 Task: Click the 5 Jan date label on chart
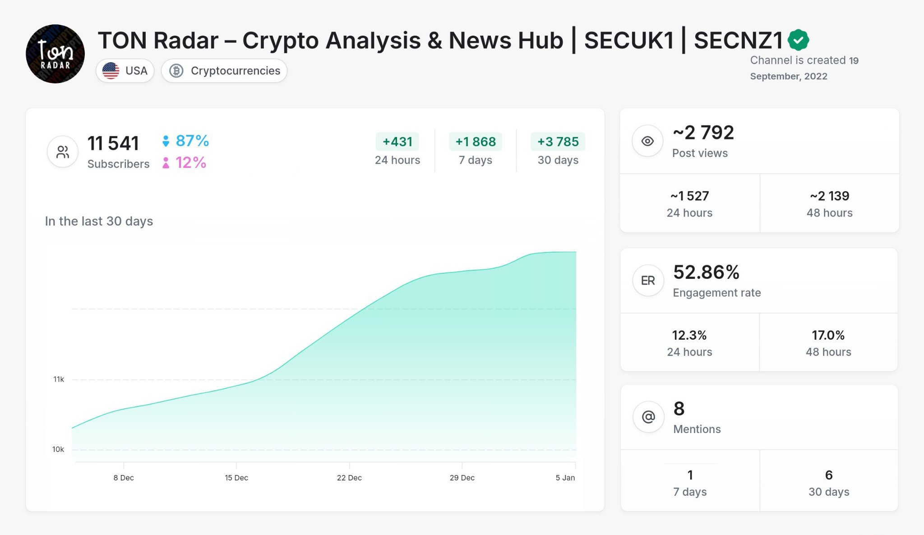click(x=564, y=477)
